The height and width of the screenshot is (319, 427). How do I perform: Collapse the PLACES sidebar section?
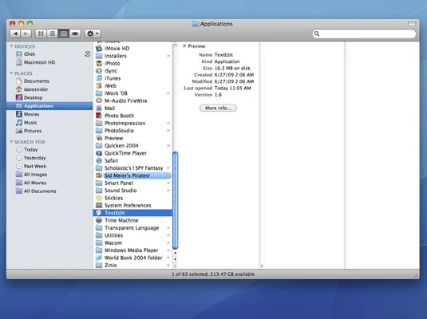11,73
